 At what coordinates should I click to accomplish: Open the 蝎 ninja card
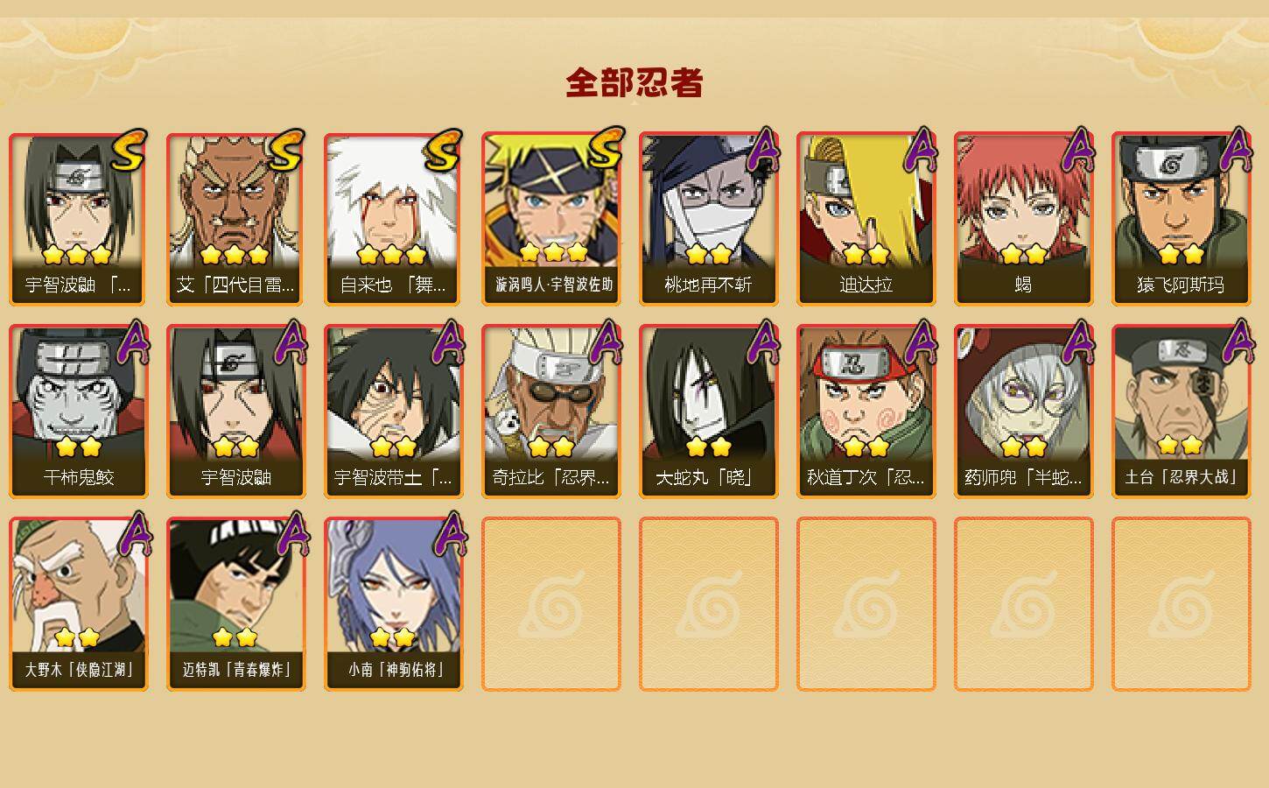[x=1024, y=219]
